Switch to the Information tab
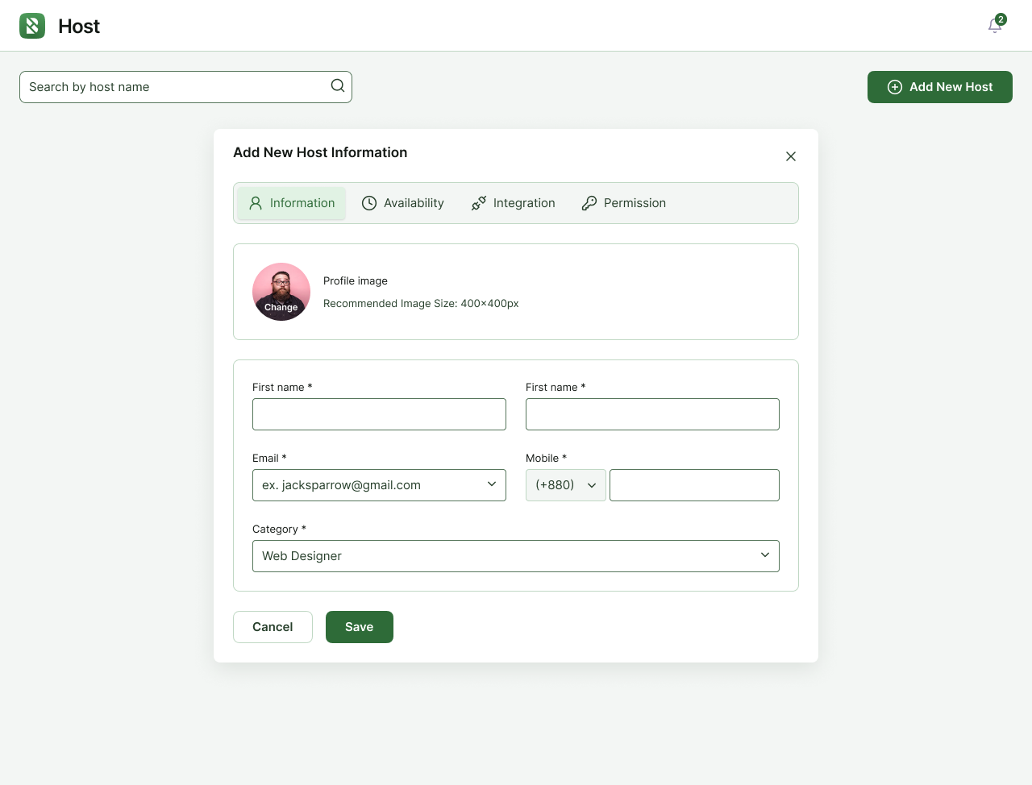This screenshot has width=1032, height=785. click(291, 203)
